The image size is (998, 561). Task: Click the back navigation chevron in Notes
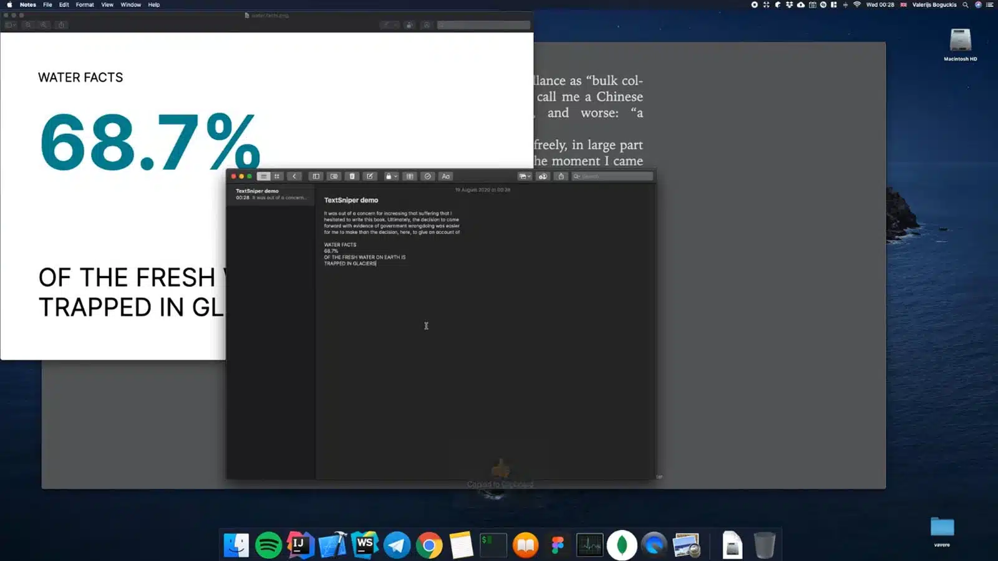294,176
